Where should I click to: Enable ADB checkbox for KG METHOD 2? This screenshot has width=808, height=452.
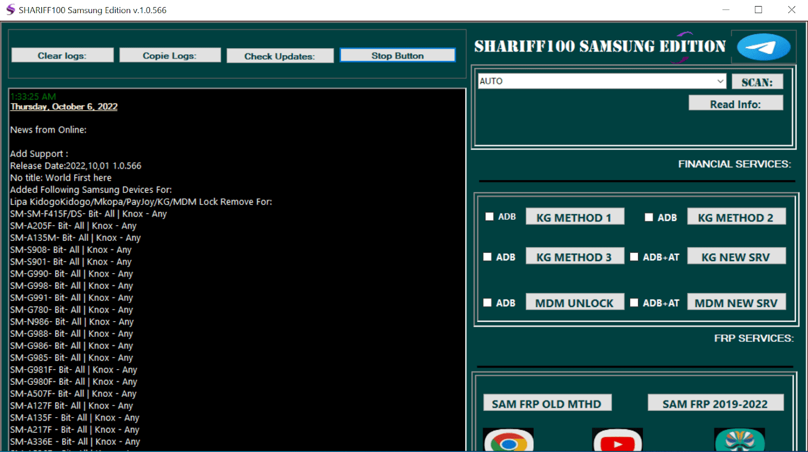[x=649, y=217]
